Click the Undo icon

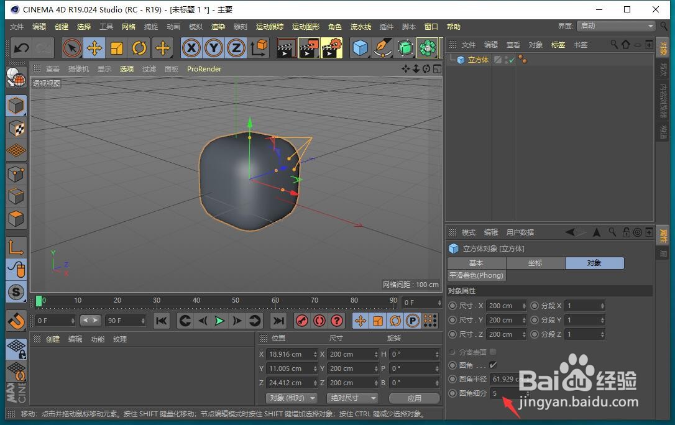(21, 48)
